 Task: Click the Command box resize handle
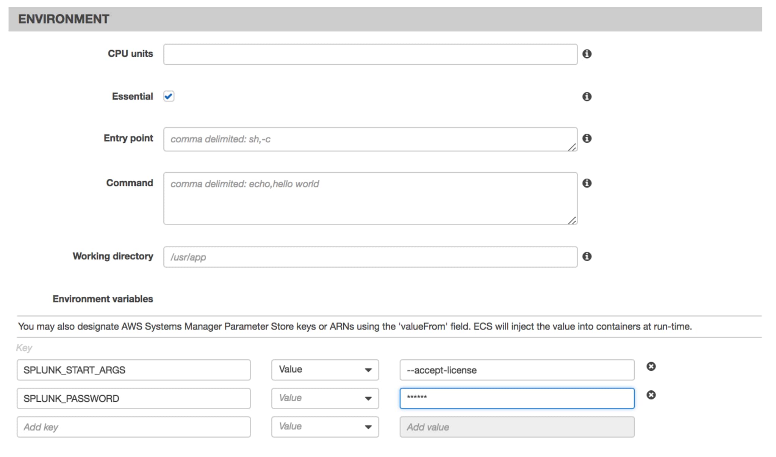point(572,220)
